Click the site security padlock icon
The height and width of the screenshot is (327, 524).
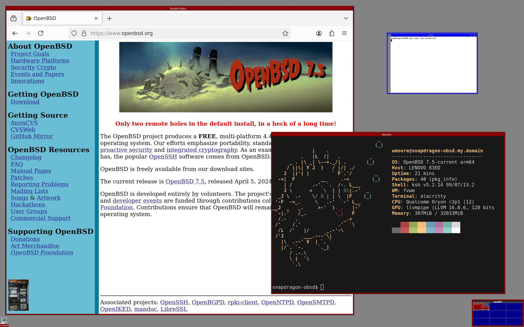pyautogui.click(x=84, y=33)
